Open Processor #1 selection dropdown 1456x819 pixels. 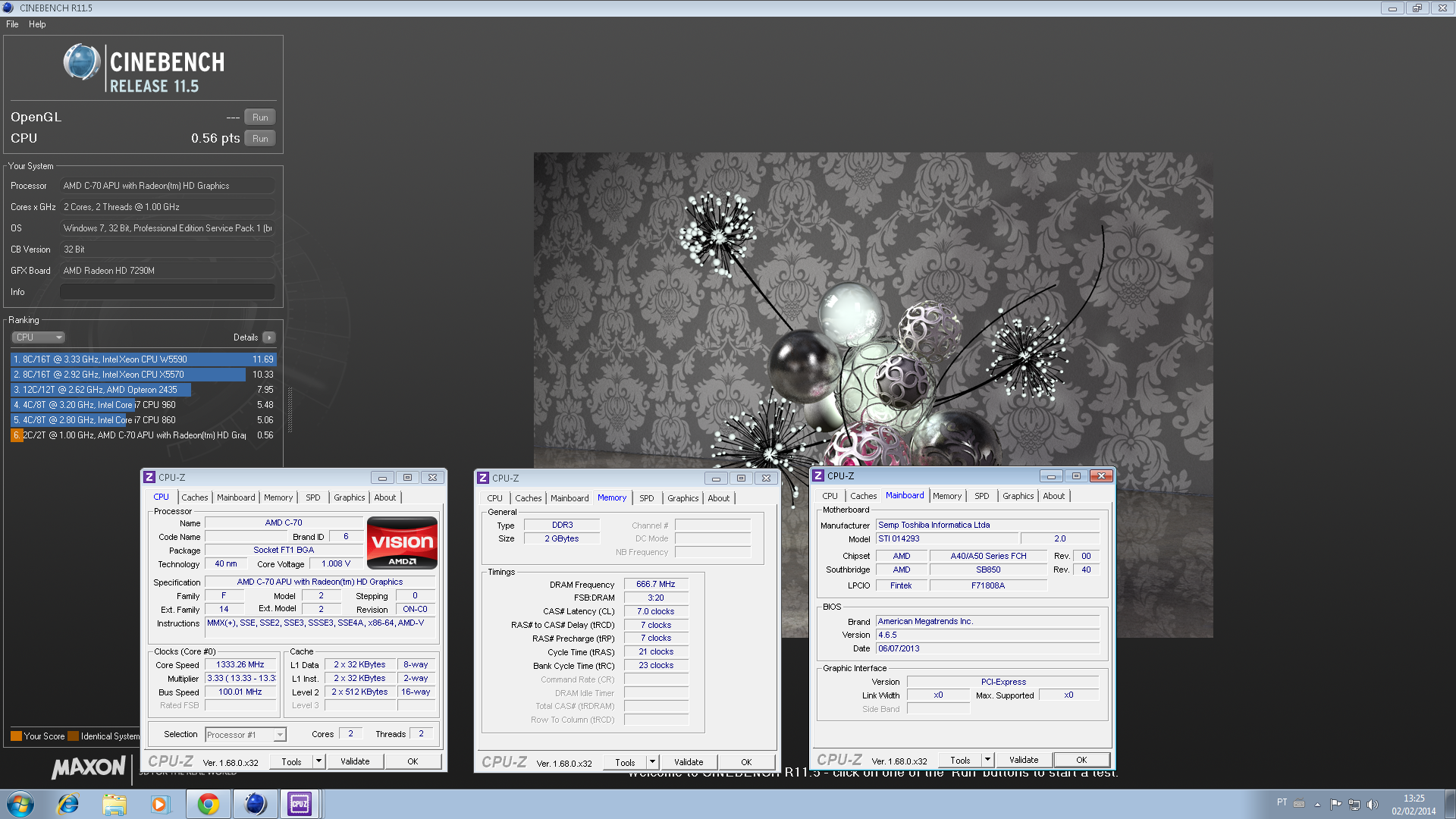[246, 735]
